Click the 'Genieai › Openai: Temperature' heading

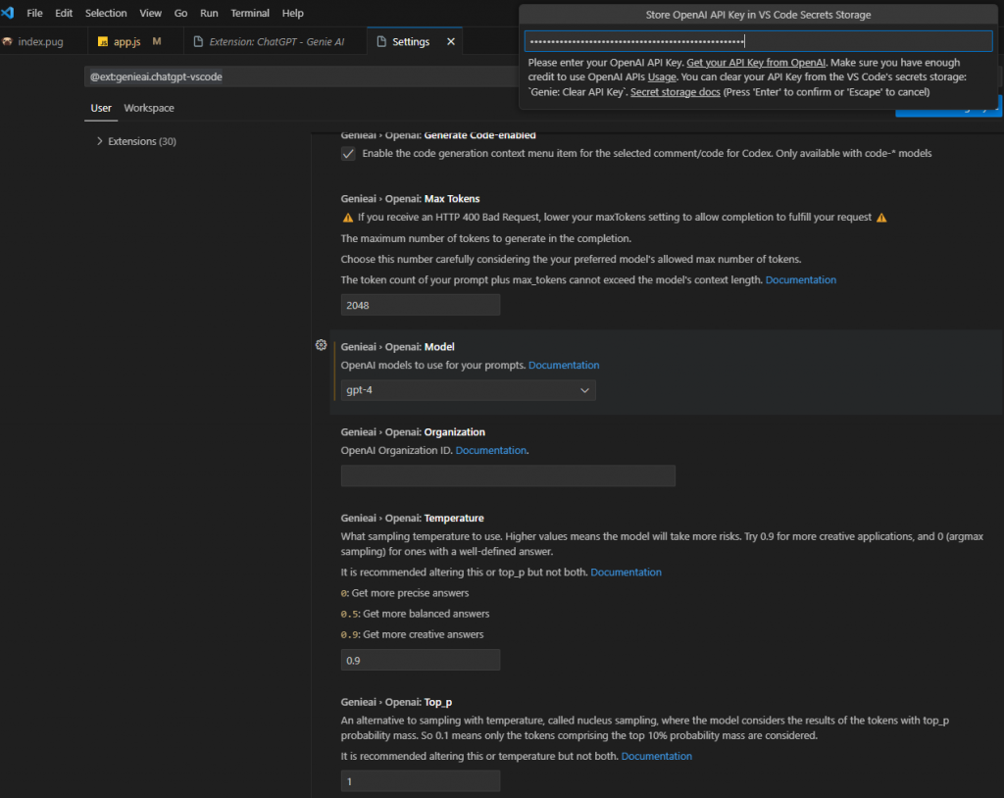[x=413, y=519]
